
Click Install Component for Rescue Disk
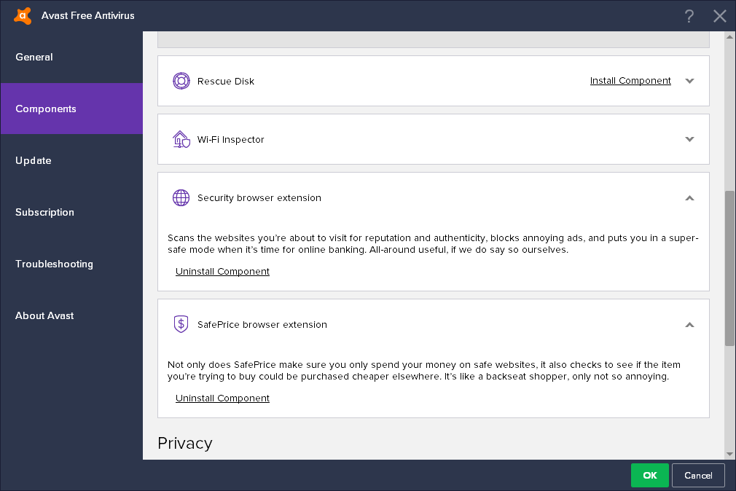(x=630, y=81)
